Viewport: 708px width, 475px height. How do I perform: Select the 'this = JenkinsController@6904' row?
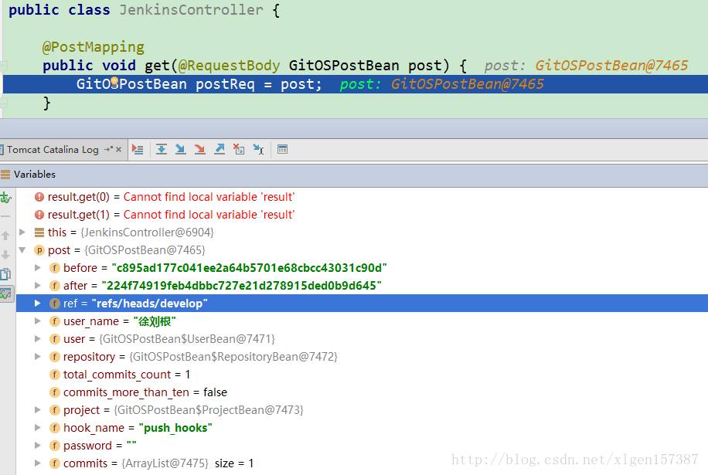(362, 232)
